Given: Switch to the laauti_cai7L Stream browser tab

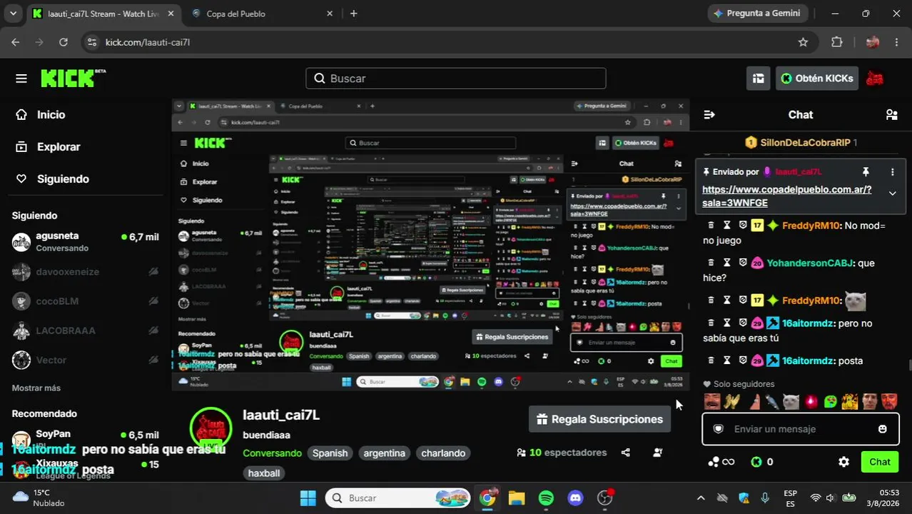Looking at the screenshot, I should 103,14.
